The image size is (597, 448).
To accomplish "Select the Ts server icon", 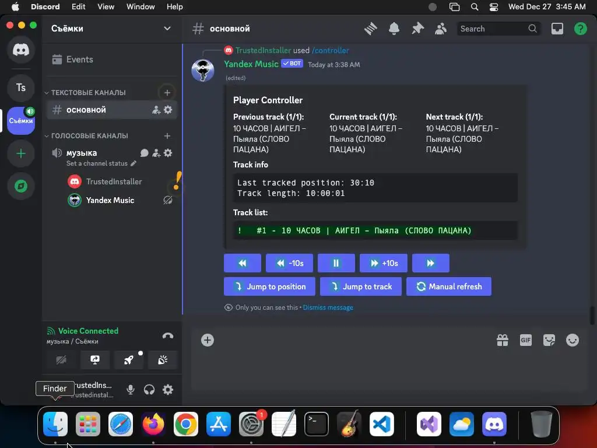I will 21,87.
